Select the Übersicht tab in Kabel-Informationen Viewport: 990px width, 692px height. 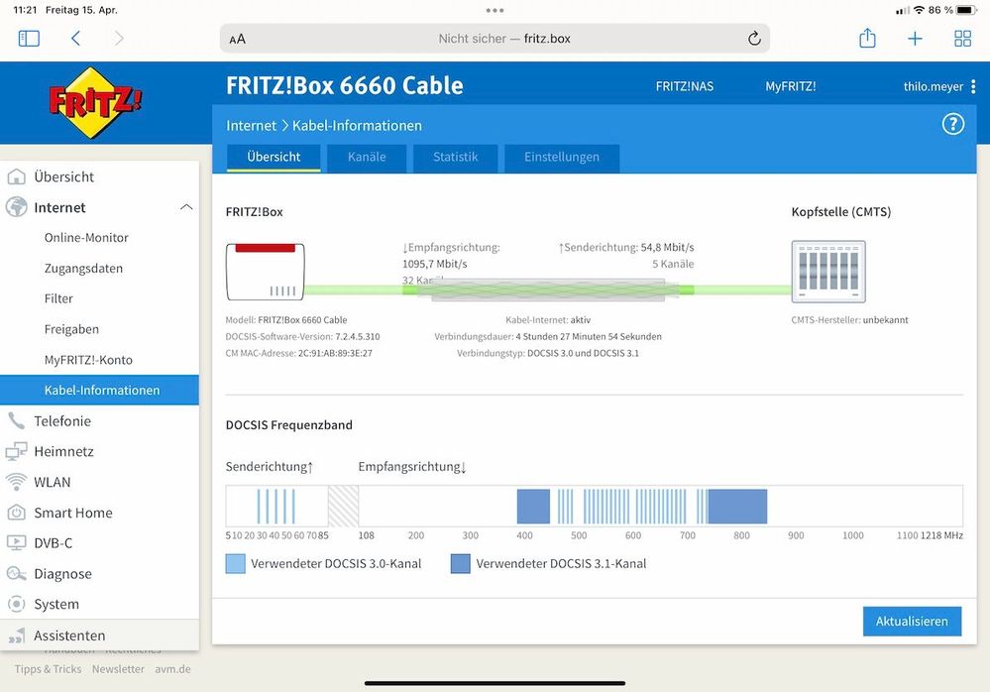click(274, 158)
